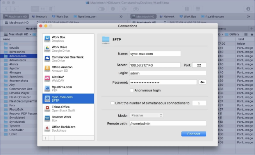Click the download queue toolbar icon
Viewport: 255px width, 155px height.
click(248, 9)
